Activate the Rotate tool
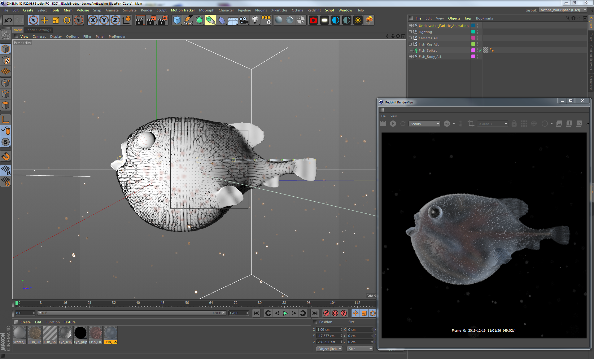The image size is (594, 359). 67,20
